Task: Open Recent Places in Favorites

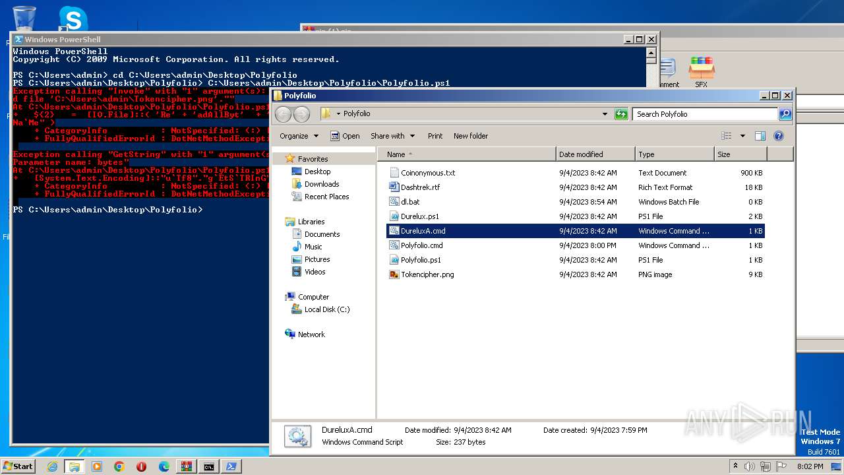Action: (x=326, y=197)
